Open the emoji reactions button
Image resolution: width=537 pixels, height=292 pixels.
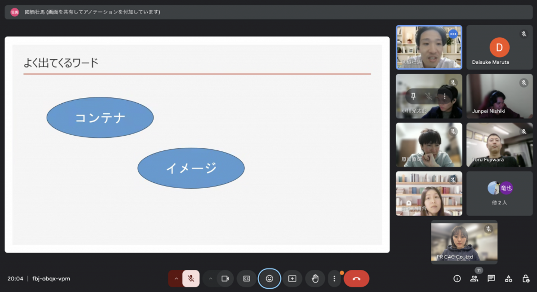click(269, 279)
